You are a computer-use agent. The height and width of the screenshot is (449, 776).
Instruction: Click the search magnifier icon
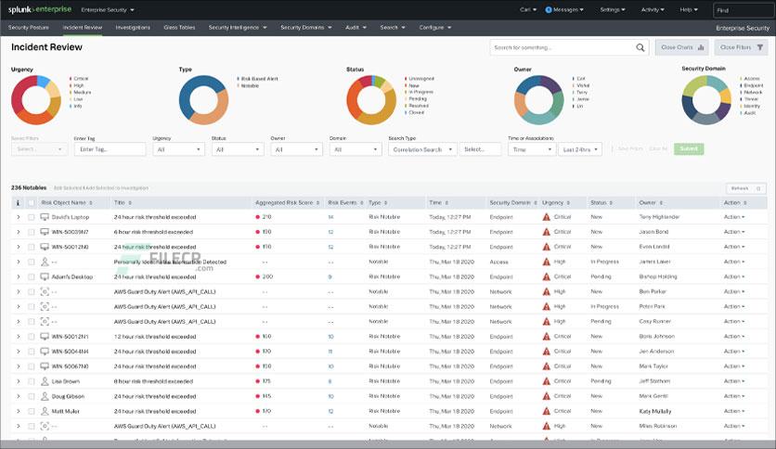[640, 47]
